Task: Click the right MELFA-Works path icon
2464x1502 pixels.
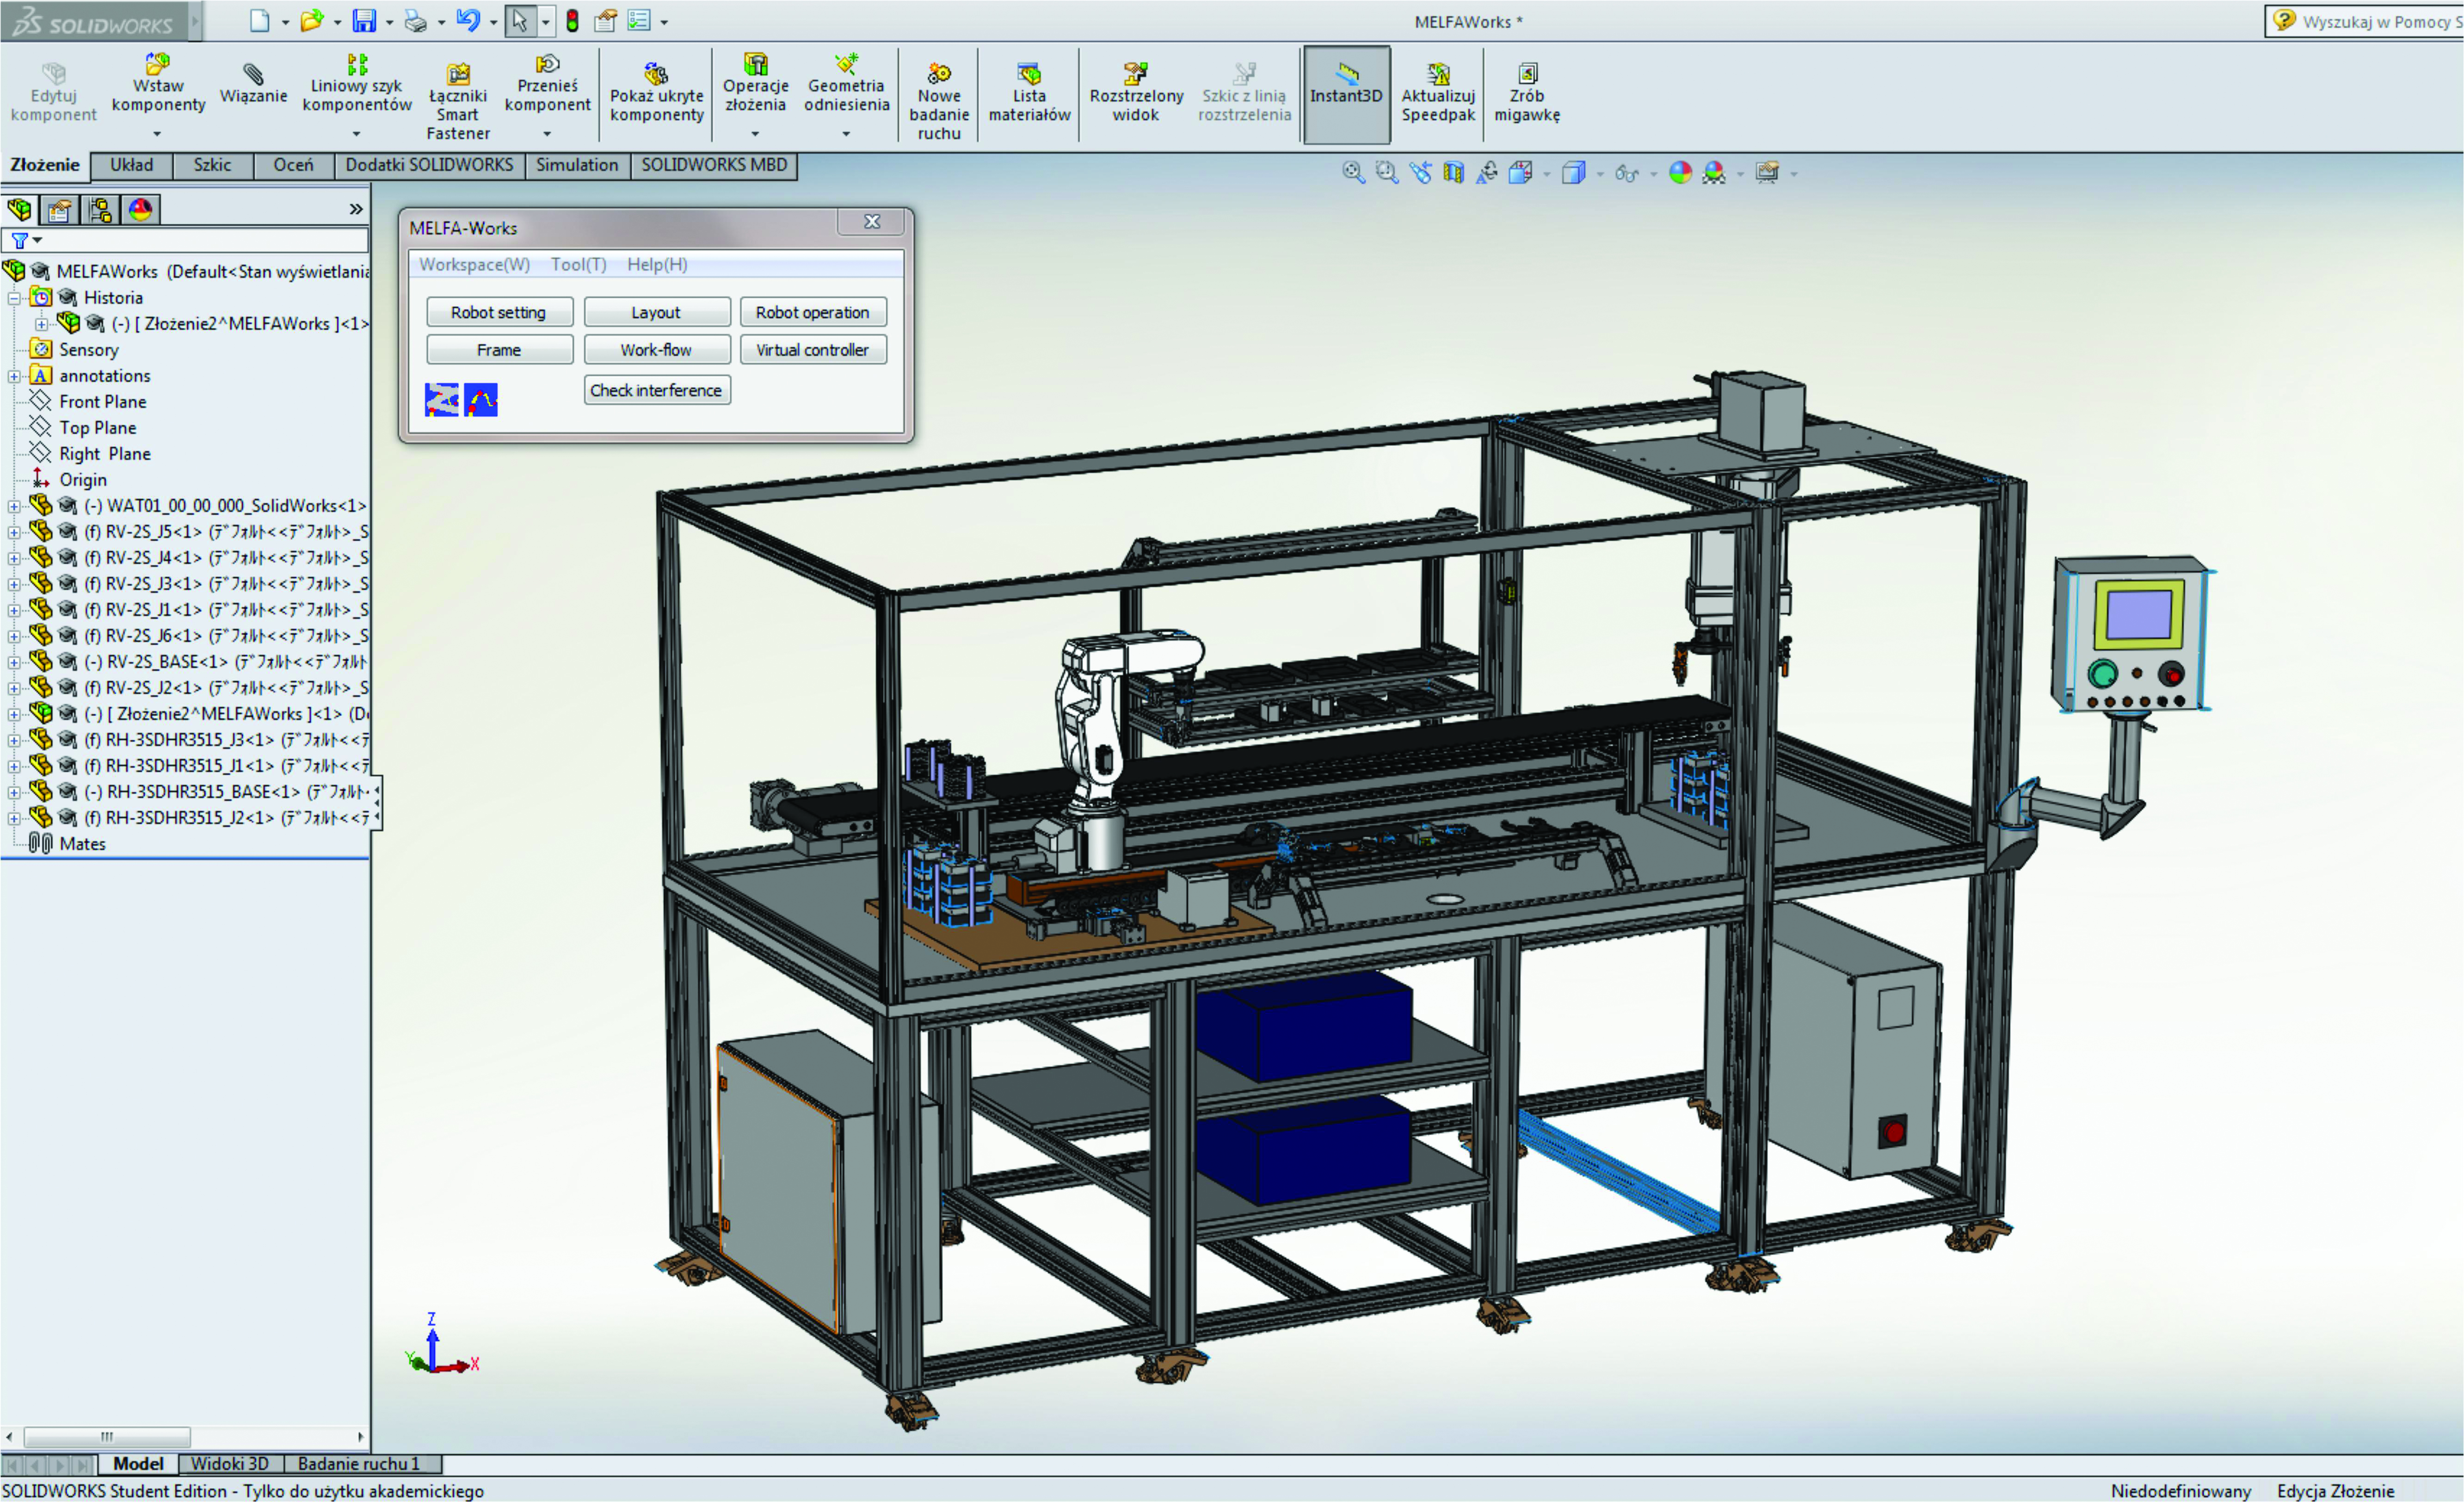Action: click(x=481, y=399)
